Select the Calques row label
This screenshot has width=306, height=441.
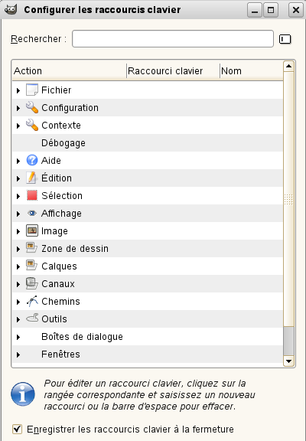[x=60, y=266]
